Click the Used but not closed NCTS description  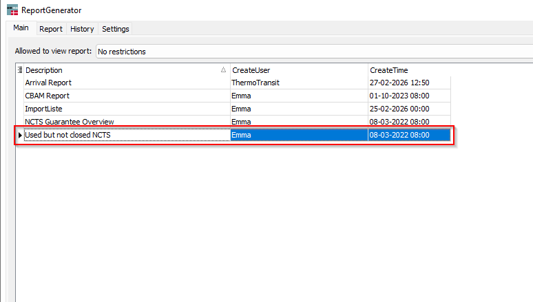(x=67, y=135)
